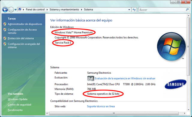Viewport: 192px width, 117px height.
Task: Select Sistema breadcrumb item
Action: 88,10
